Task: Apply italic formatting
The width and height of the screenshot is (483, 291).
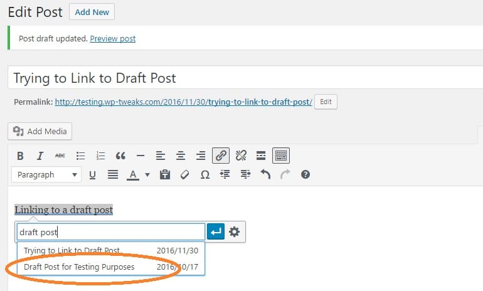Action: tap(40, 156)
